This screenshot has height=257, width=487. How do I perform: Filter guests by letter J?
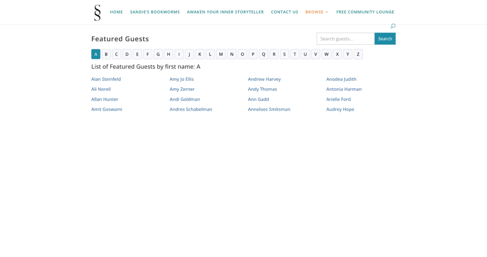tap(189, 54)
